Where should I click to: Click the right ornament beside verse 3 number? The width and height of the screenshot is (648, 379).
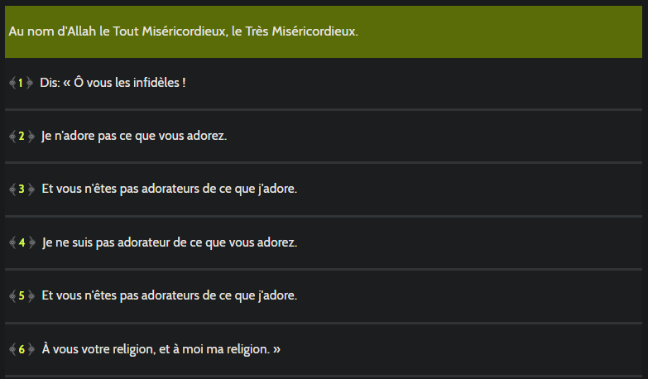pyautogui.click(x=31, y=189)
